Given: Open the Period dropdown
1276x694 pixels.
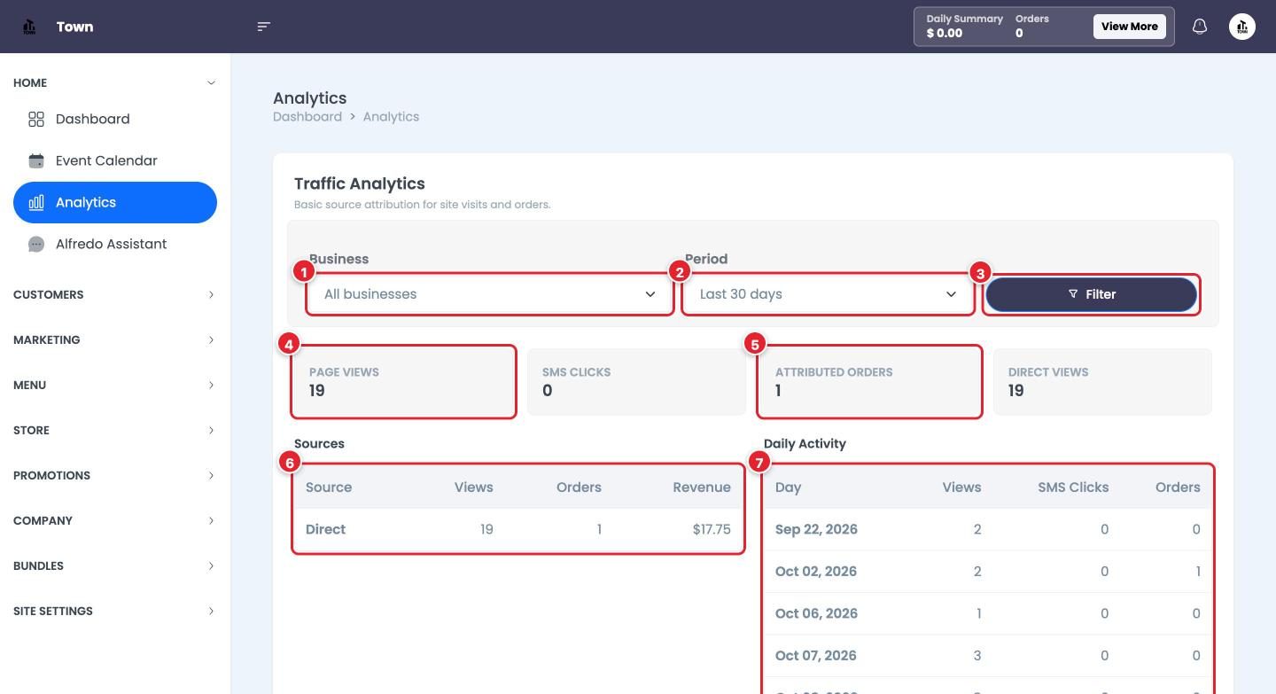Looking at the screenshot, I should click(x=828, y=294).
